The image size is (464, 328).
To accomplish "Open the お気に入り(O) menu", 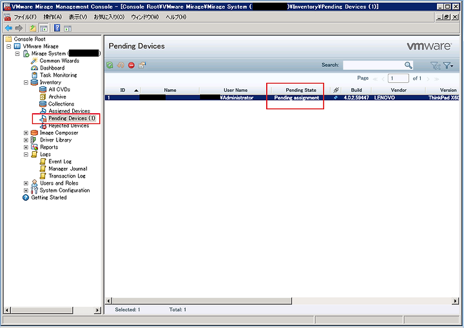I will [109, 17].
